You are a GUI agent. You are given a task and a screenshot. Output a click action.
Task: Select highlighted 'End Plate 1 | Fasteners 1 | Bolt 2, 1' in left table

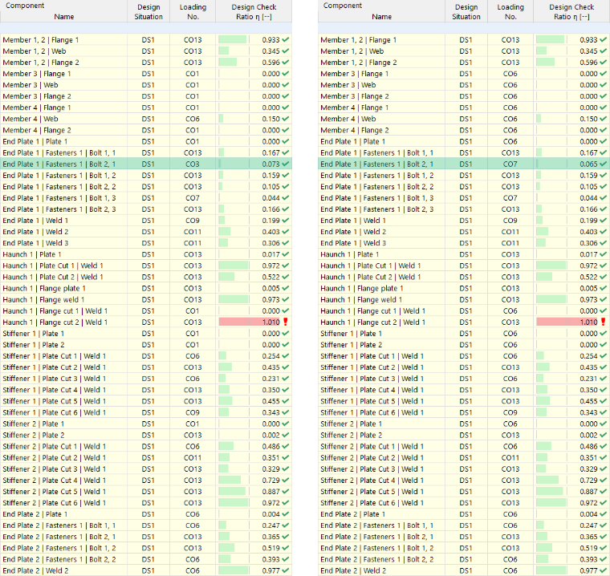(59, 164)
